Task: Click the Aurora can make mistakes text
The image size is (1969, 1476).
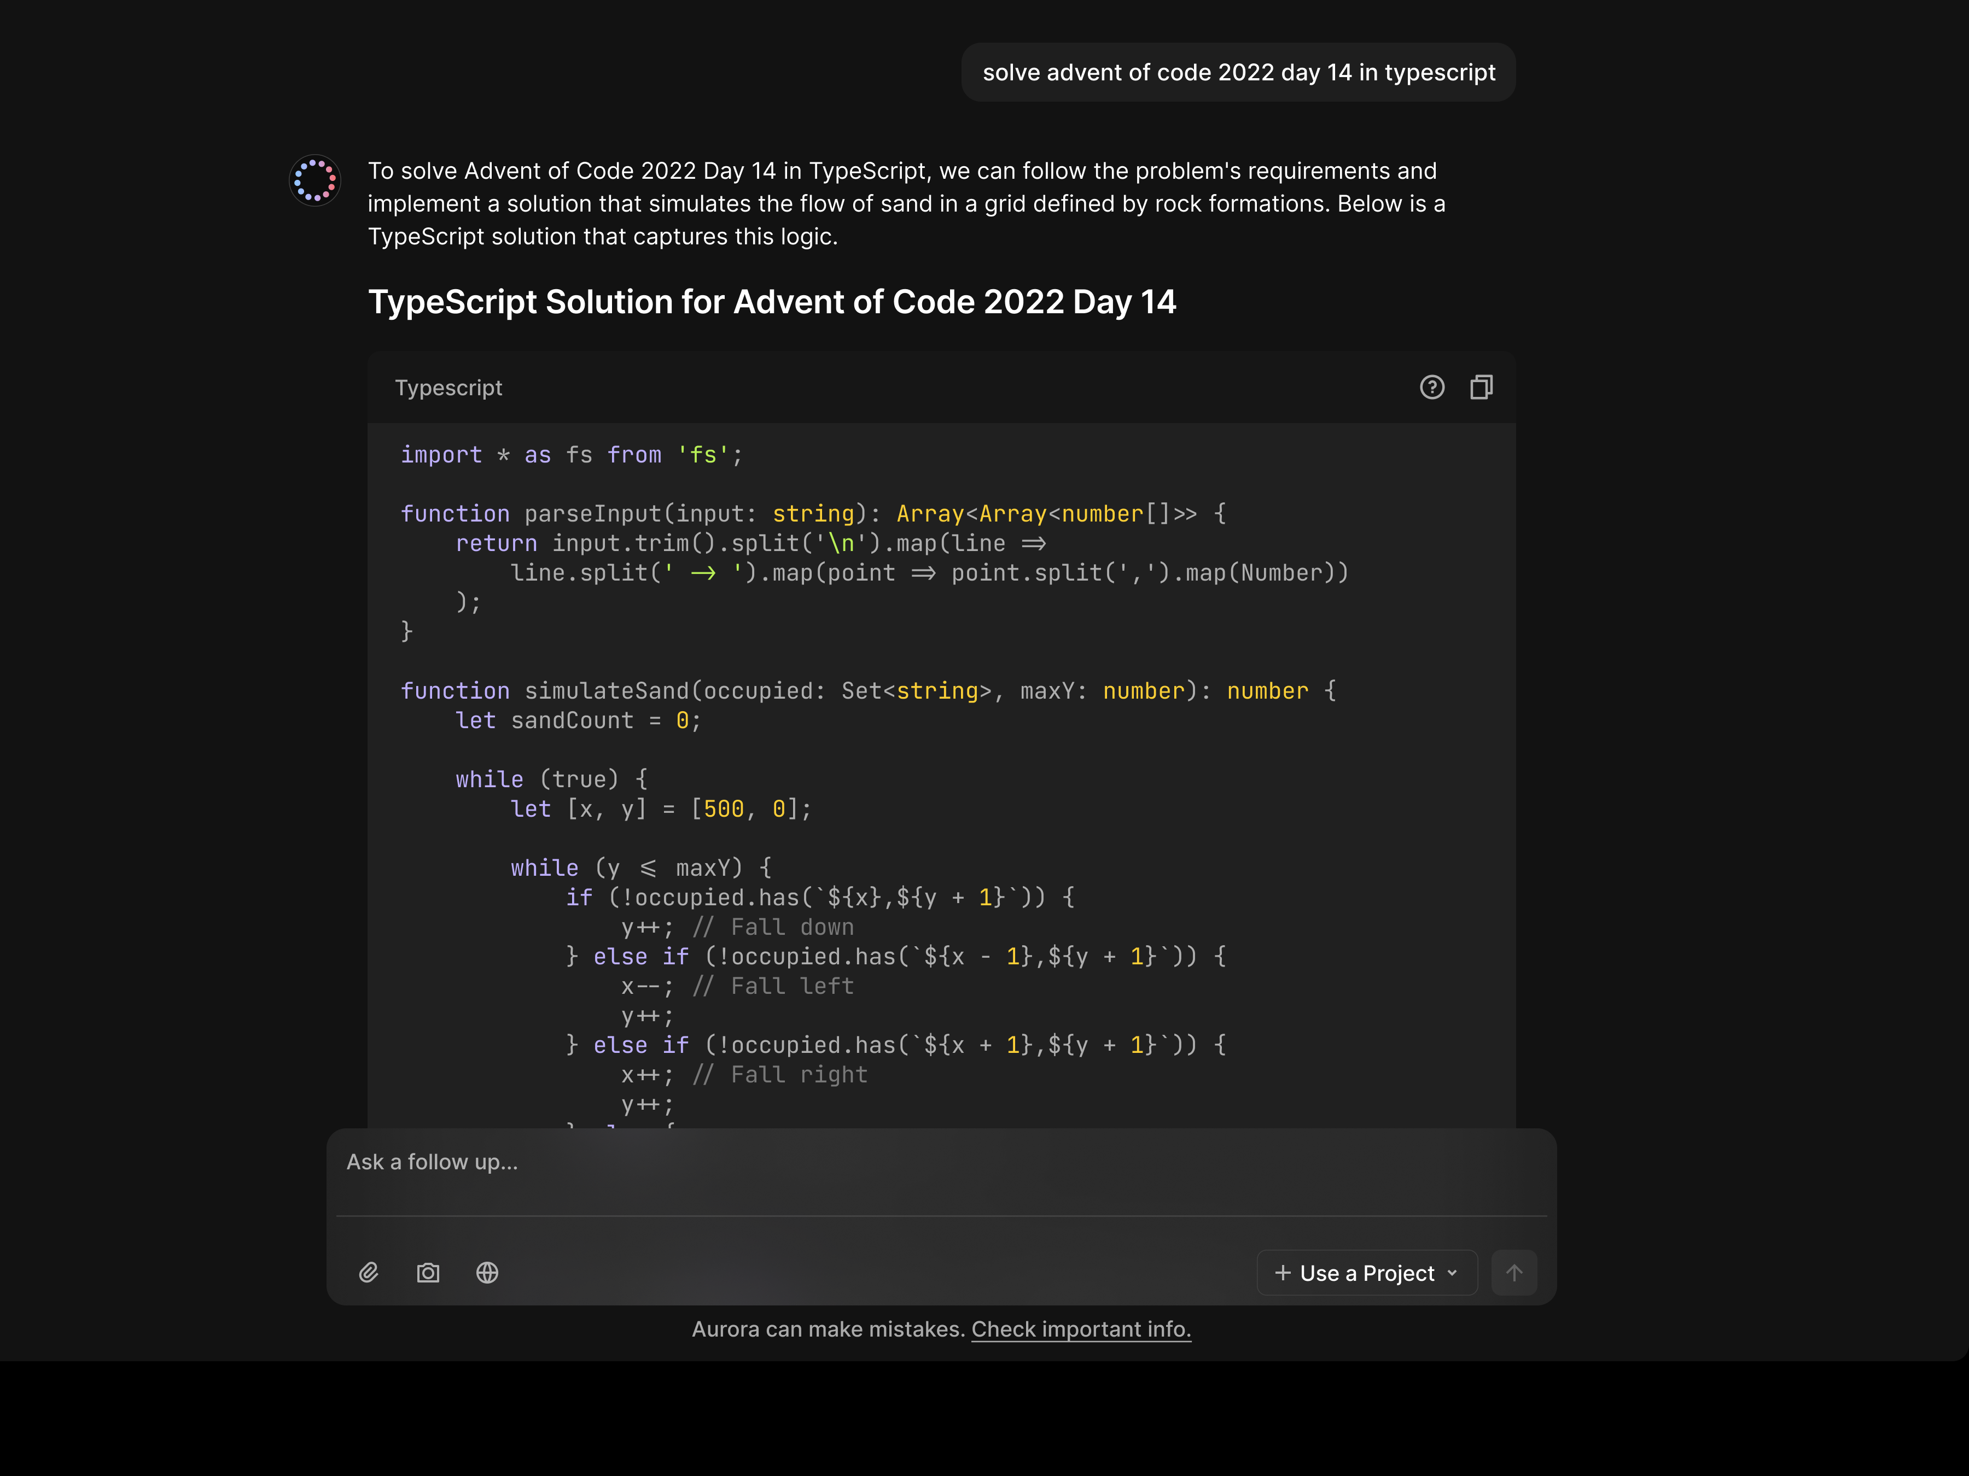Action: [x=828, y=1328]
